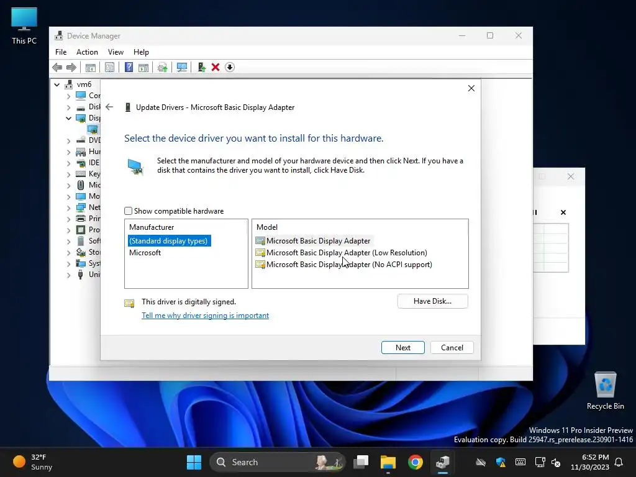Collapse the vm6 root node
Viewport: 636px width, 477px height.
tap(57, 84)
